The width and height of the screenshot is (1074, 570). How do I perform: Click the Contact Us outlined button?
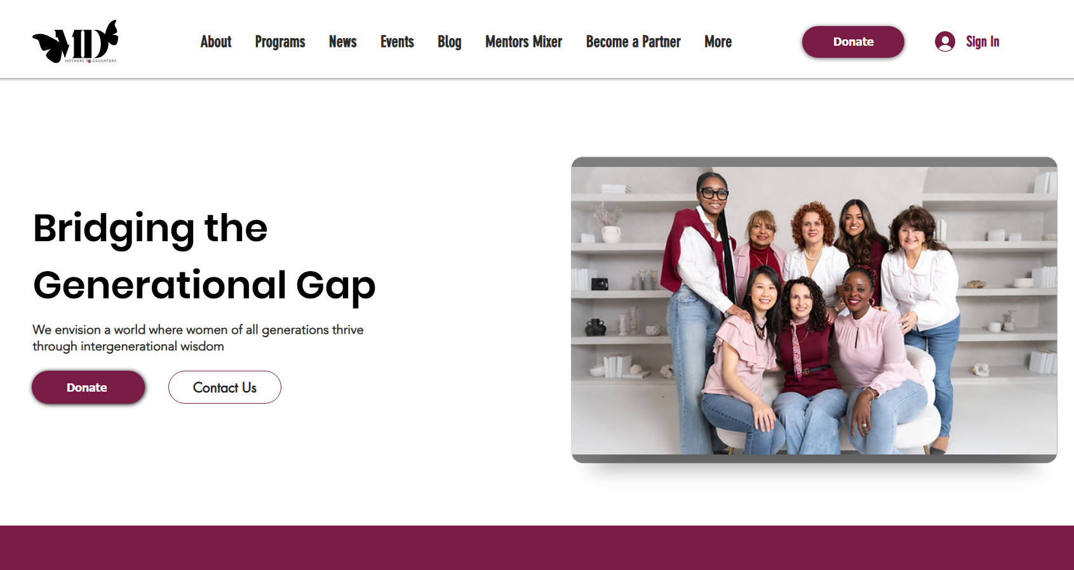tap(225, 387)
